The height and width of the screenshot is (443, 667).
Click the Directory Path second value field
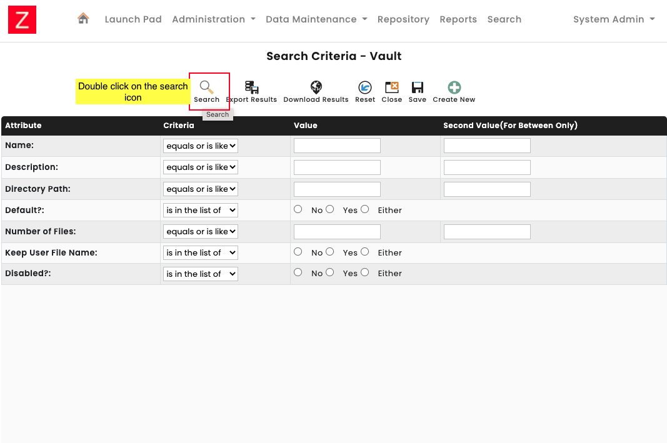coord(487,189)
